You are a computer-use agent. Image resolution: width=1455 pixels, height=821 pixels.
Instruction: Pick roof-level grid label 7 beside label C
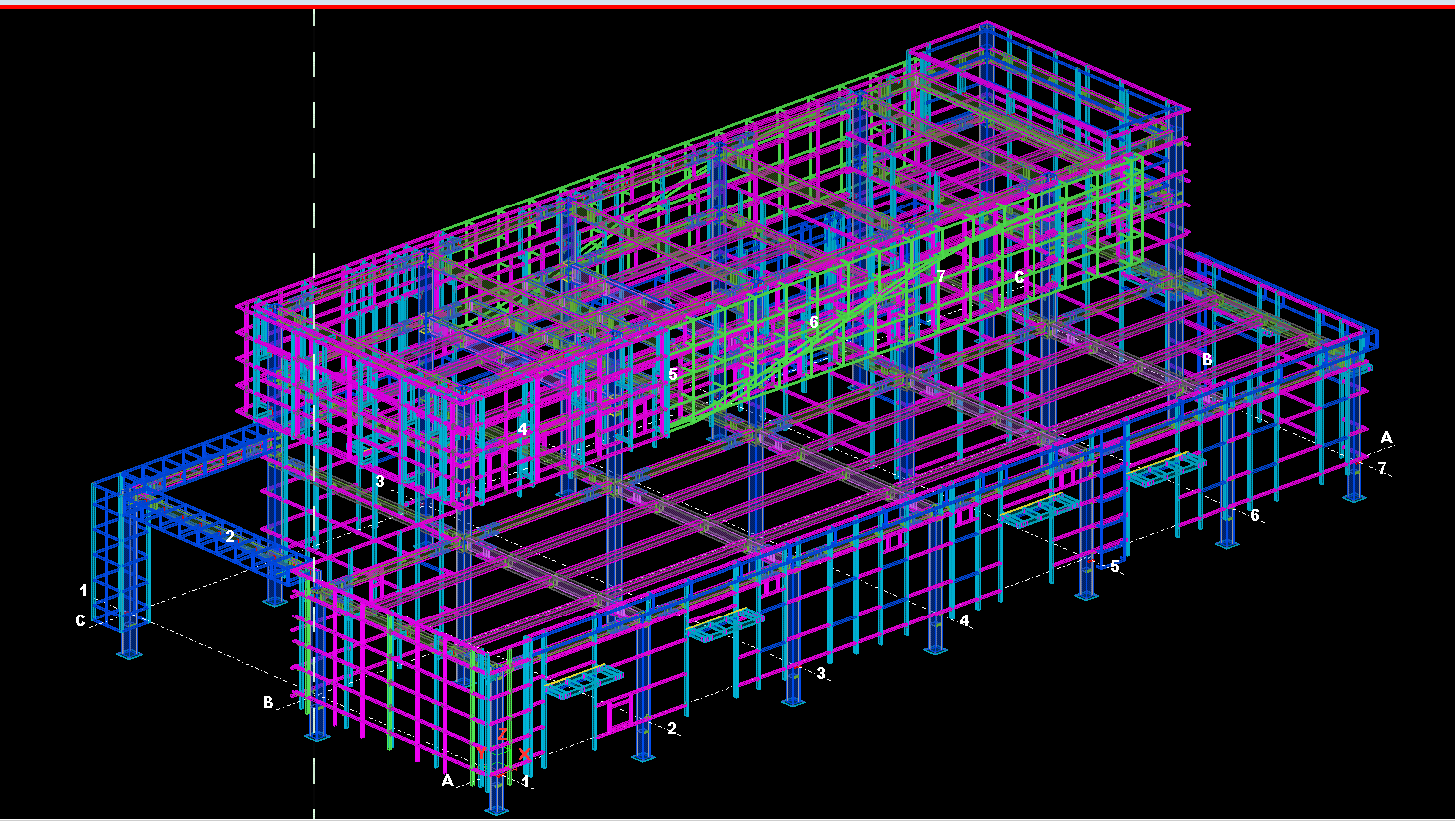[940, 275]
